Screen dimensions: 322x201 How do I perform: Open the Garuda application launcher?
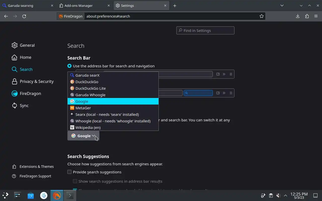[6, 195]
